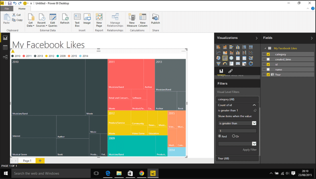
Task: Click the 2009 teal legend dot
Action: tap(58, 56)
